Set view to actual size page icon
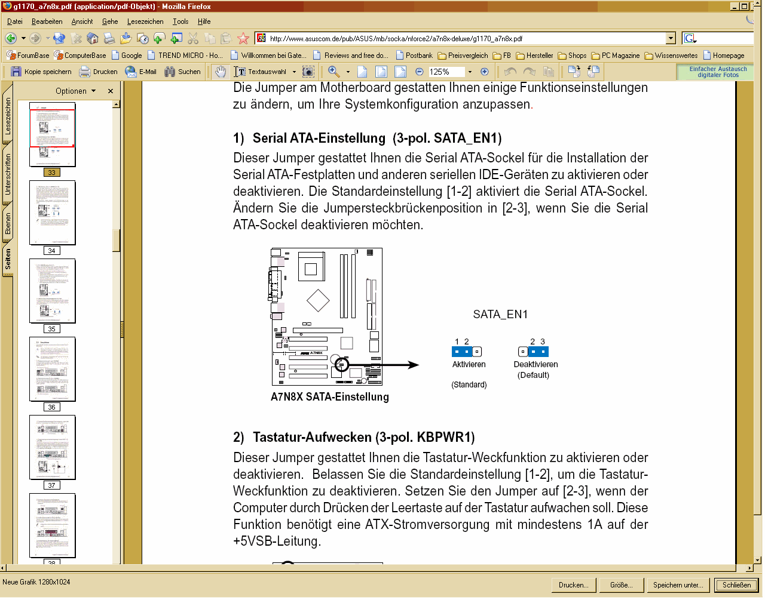This screenshot has height=600, width=765. (x=362, y=72)
